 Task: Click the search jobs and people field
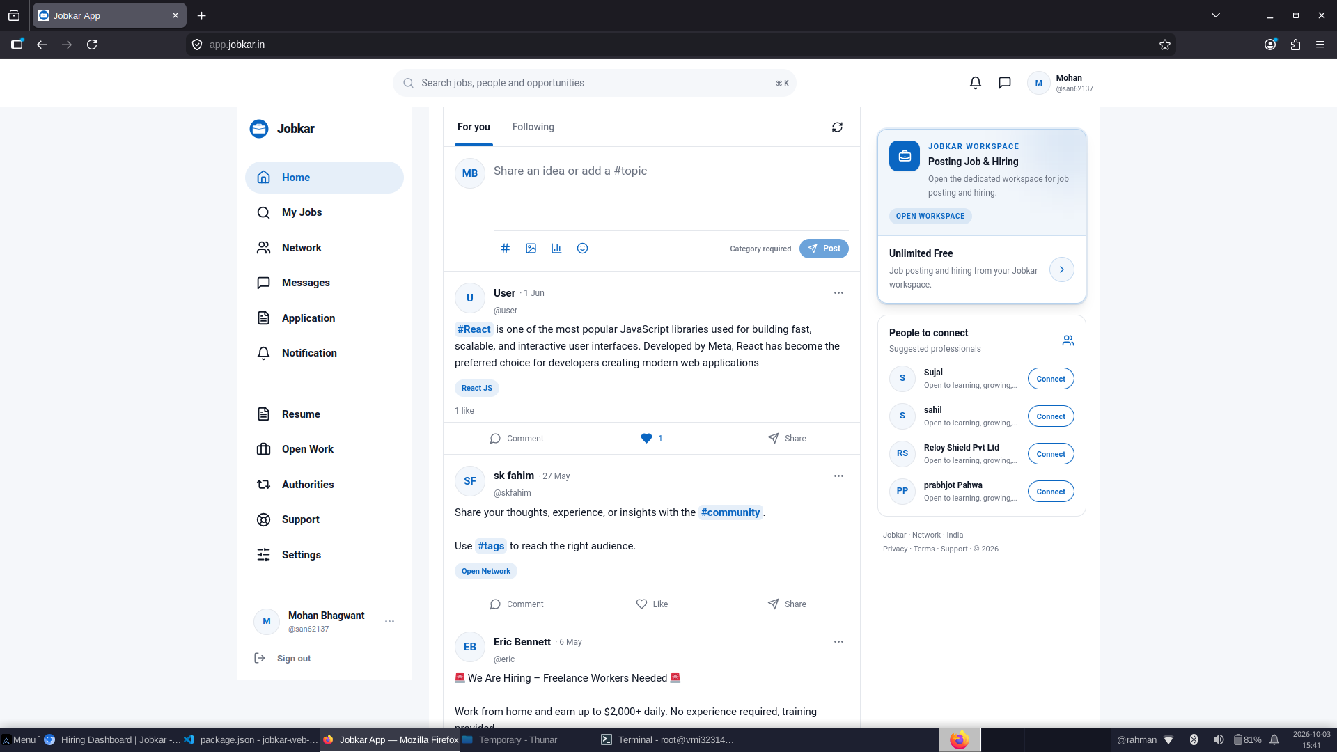tap(595, 83)
